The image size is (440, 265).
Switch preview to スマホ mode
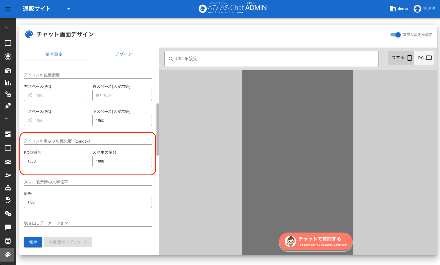pos(401,58)
